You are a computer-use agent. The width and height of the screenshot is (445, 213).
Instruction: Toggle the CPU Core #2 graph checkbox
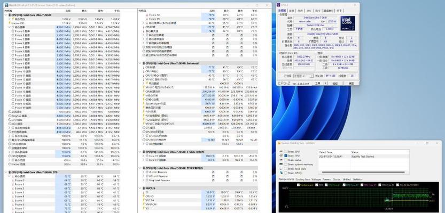tap(345, 185)
